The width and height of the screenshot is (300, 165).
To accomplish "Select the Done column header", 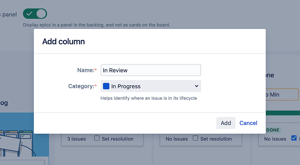I will (x=270, y=75).
